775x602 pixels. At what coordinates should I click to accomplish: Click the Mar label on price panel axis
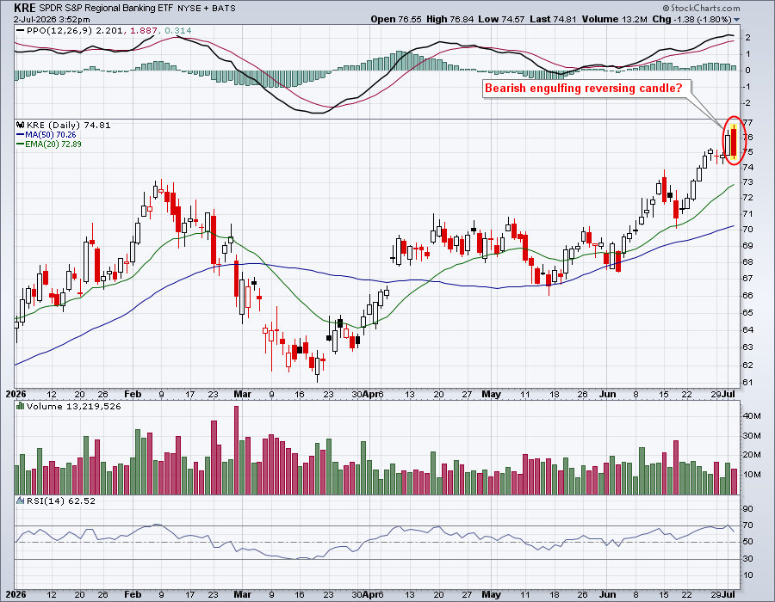(242, 394)
